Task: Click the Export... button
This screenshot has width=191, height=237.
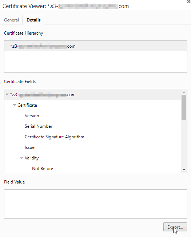Action: pos(175,227)
